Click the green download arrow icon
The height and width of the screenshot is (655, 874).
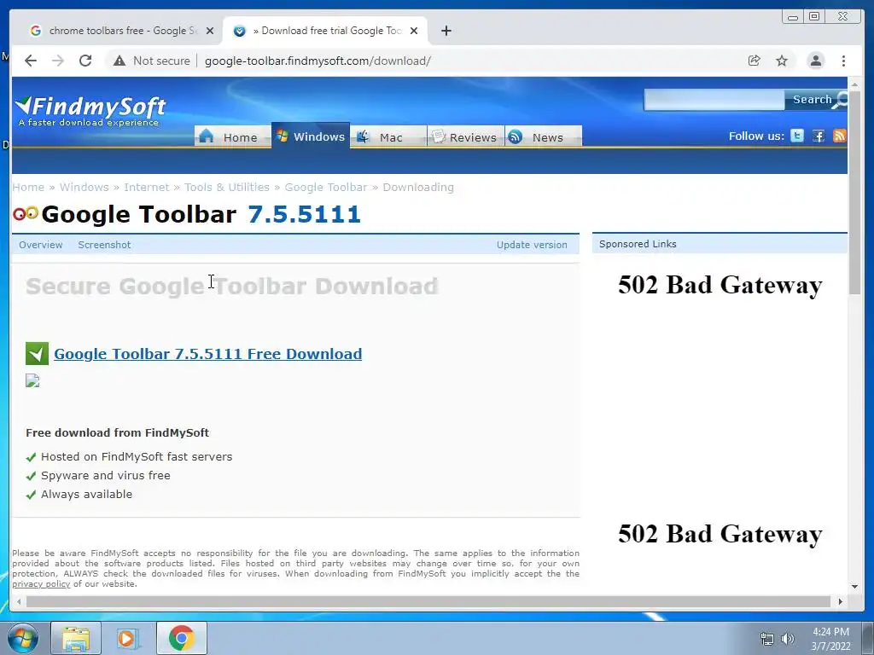37,353
